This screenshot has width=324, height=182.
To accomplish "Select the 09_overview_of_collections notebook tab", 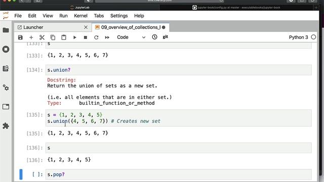I will (131, 27).
